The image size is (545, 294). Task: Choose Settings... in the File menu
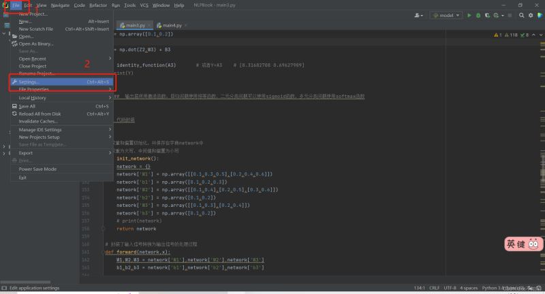(62, 82)
